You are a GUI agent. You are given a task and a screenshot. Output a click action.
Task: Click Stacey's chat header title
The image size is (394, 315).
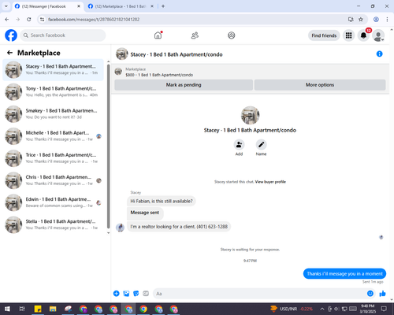click(177, 54)
